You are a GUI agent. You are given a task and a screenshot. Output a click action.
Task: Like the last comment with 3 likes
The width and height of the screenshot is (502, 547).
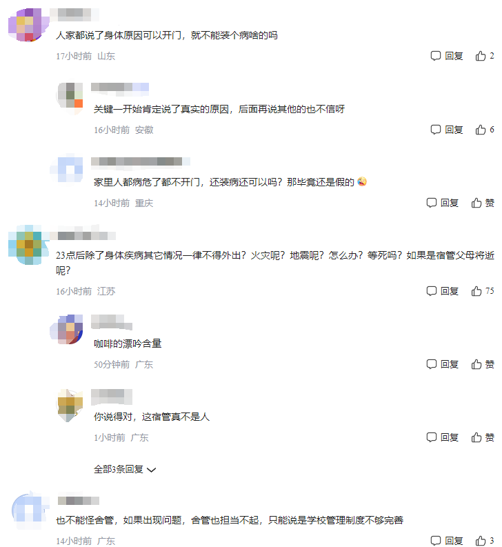pos(485,541)
